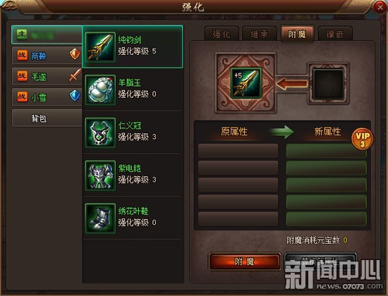Click the orange gem beside 商鞅
The width and height of the screenshot is (388, 296).
point(75,54)
